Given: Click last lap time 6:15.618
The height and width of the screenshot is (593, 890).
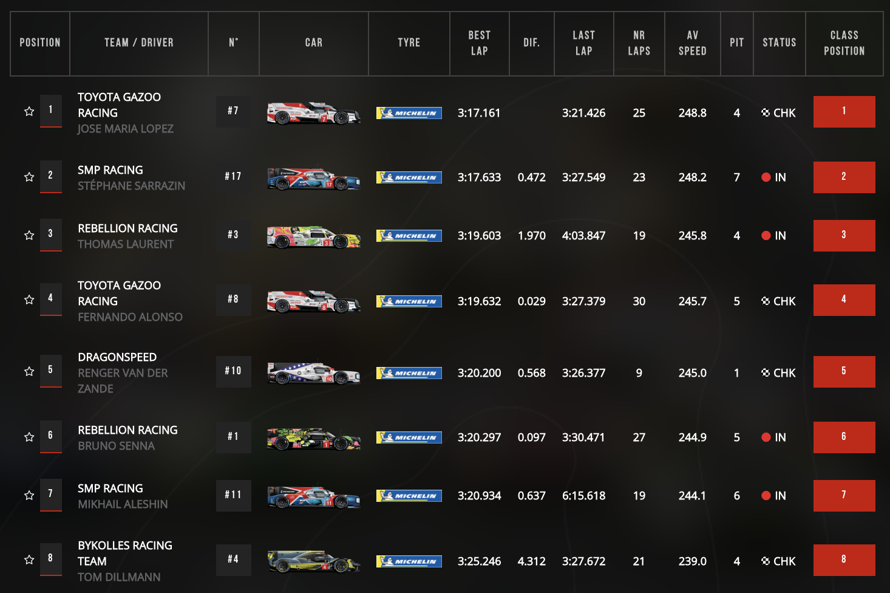Looking at the screenshot, I should point(583,496).
